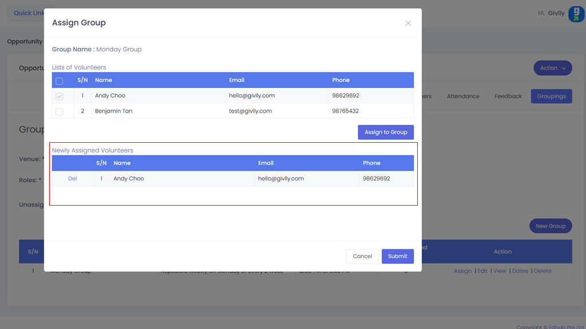
Task: Close the Assign Group dialog
Action: [408, 23]
